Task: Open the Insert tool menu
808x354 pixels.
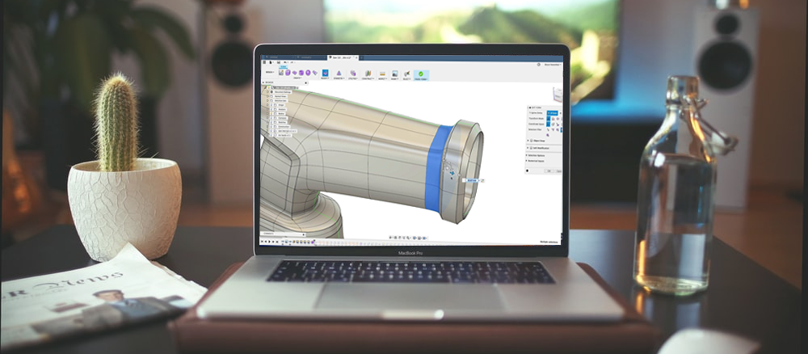Action: 395,74
